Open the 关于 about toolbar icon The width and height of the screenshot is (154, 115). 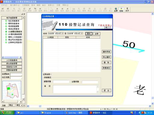127,10
